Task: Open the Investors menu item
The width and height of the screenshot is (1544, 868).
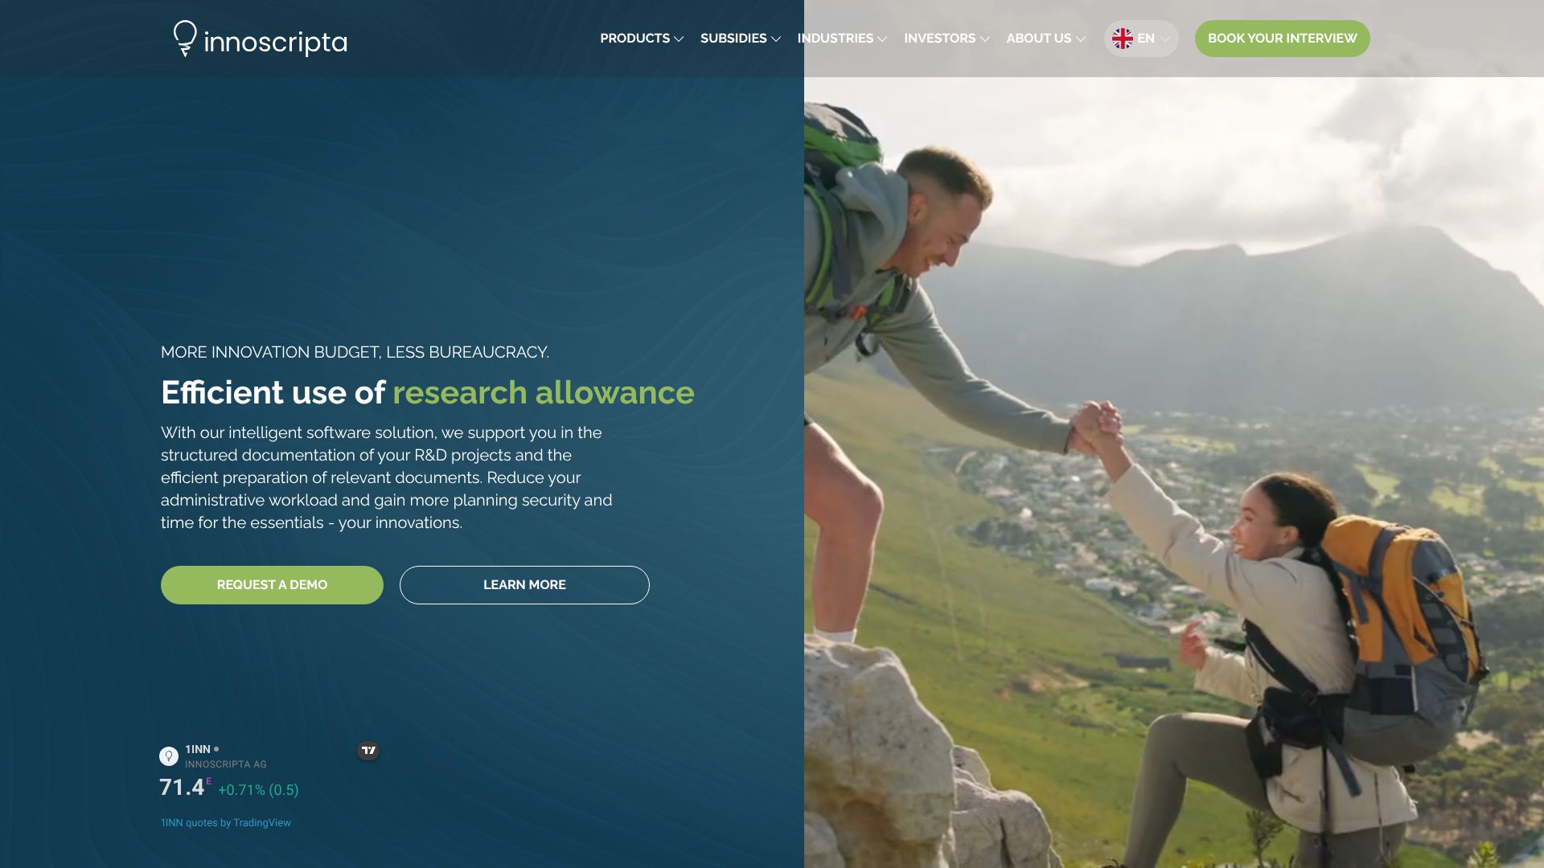Action: [x=939, y=39]
